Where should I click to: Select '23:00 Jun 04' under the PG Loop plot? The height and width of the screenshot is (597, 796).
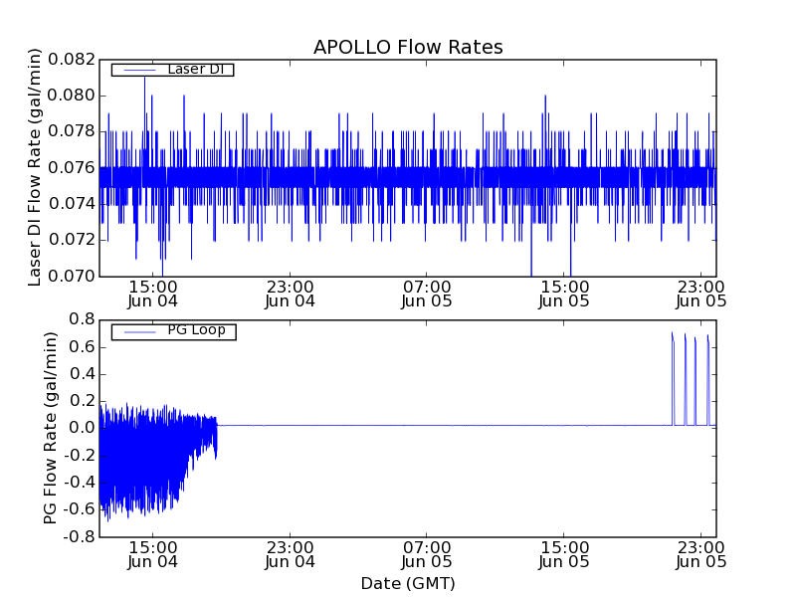point(290,555)
